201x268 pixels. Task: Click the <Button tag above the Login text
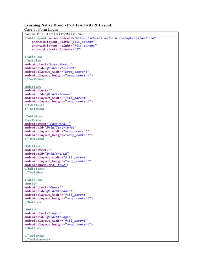pyautogui.click(x=31, y=210)
